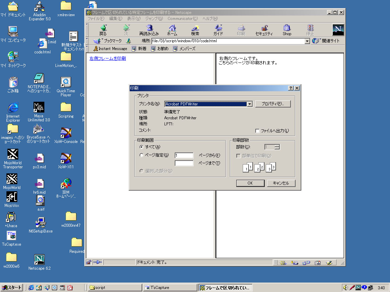390x292 pixels.
Task: Enable the ファイルへ出力 (Print to file) checkbox
Action: coord(257,131)
